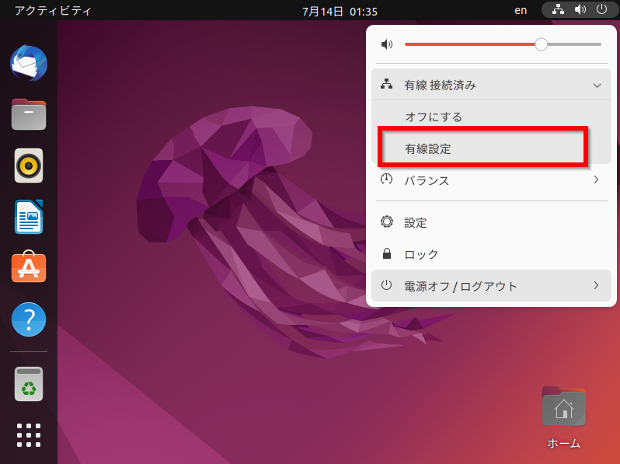The width and height of the screenshot is (620, 464).
Task: Open the ホーム folder on desktop
Action: click(563, 417)
